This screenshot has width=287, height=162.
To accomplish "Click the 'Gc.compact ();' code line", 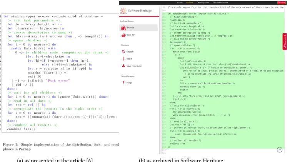I will (x=179, y=42).
